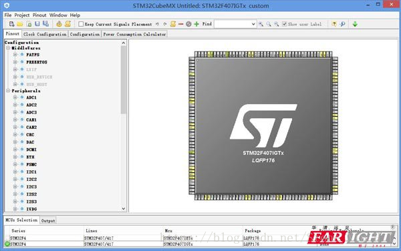Switch to the Clock Configuration tab
Screen dimensions: 401x251
tap(45, 34)
